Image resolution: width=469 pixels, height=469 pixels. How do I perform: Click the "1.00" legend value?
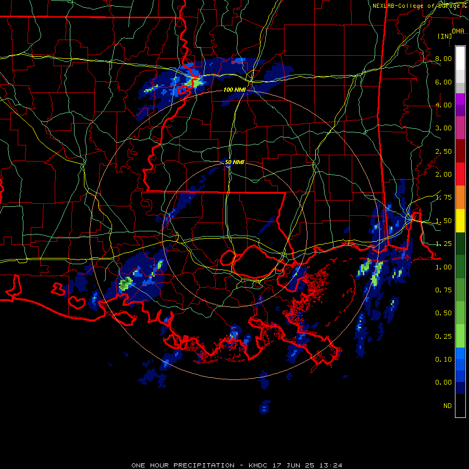[443, 267]
